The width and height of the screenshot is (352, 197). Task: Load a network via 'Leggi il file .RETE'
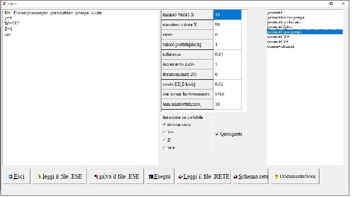204,176
